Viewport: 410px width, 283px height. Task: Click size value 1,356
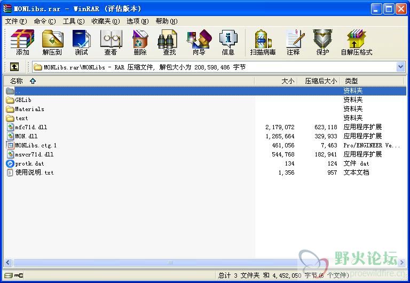pyautogui.click(x=286, y=172)
